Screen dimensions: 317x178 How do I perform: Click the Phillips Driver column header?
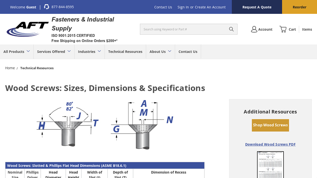[x=32, y=174]
